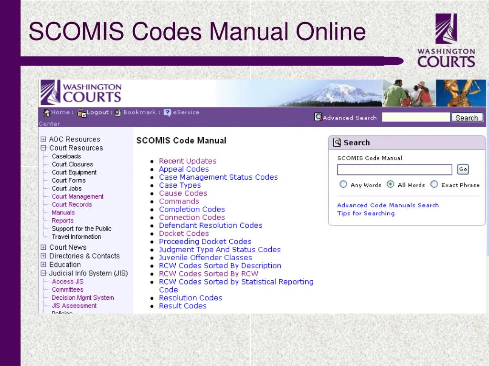Select Court Jobs in sidebar
This screenshot has width=489, height=366.
tap(66, 189)
